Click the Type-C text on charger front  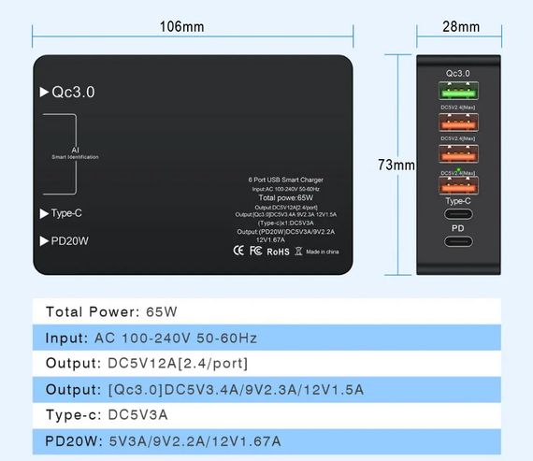[x=66, y=213]
